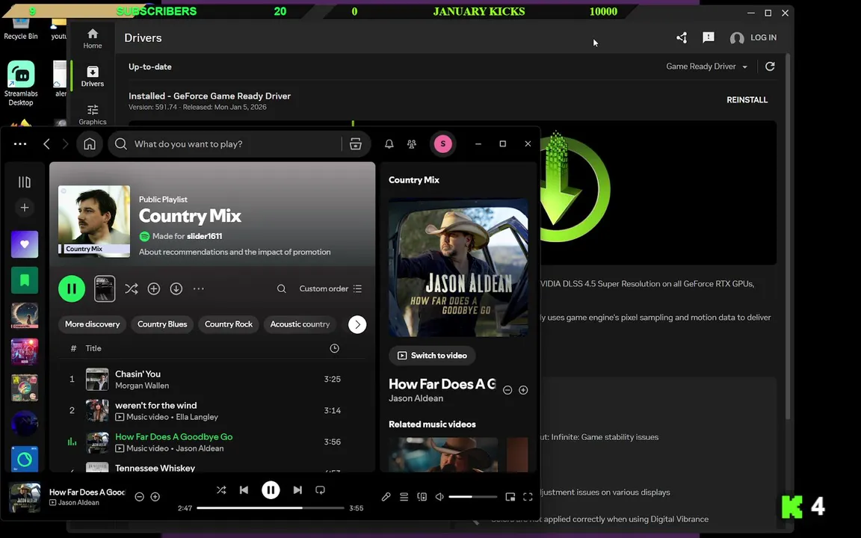The height and width of the screenshot is (538, 861).
Task: Click About recommendations and promotion link
Action: click(235, 252)
